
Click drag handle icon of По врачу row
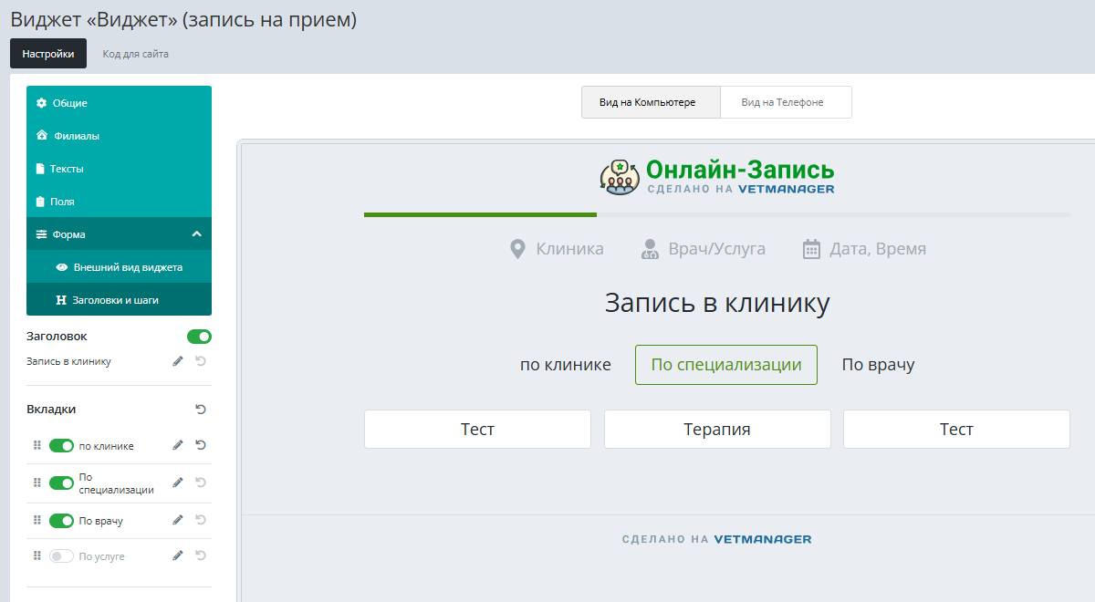click(x=37, y=520)
